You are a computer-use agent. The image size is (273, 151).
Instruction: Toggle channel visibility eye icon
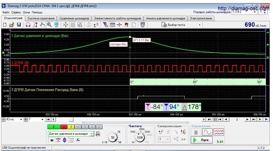point(52,140)
